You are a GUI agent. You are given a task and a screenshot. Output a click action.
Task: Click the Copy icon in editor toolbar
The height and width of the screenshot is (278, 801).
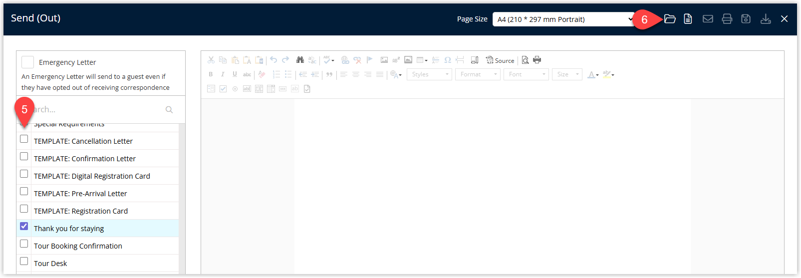coord(223,60)
